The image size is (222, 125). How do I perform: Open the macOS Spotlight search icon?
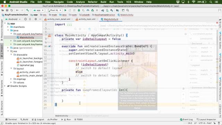point(211,2)
